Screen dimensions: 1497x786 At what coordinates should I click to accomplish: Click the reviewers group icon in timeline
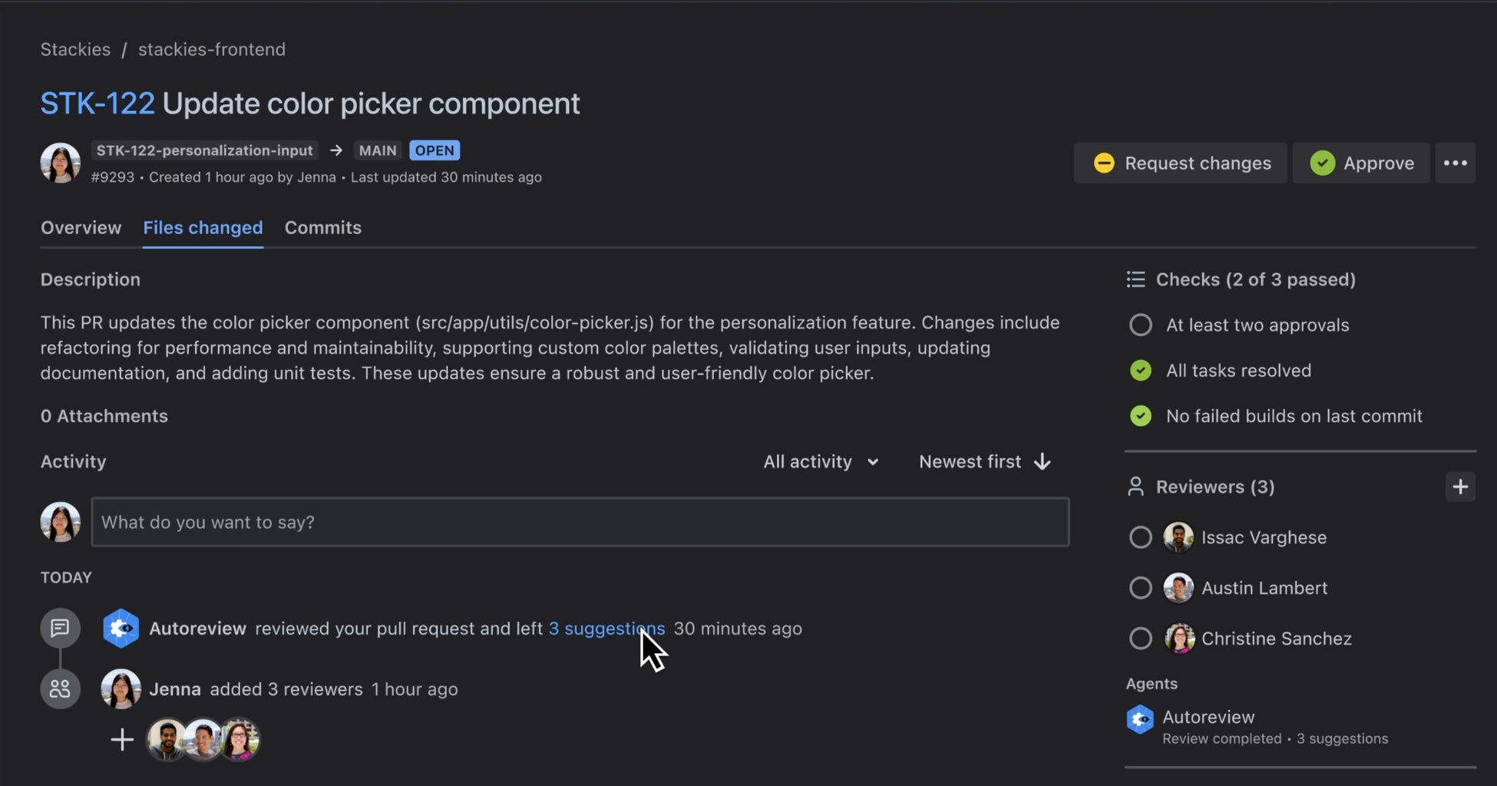tap(60, 689)
